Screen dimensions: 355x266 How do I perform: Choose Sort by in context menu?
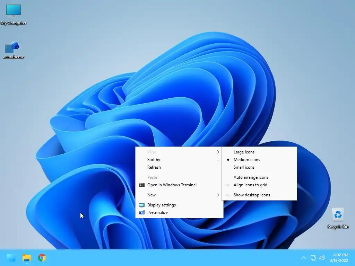tap(179, 159)
